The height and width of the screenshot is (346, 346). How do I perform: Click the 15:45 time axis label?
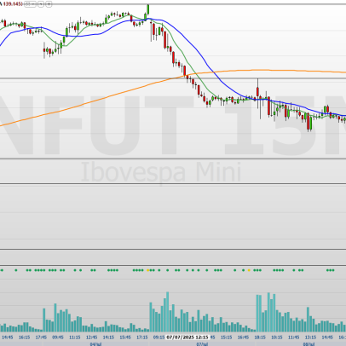pyautogui.click(x=125, y=337)
